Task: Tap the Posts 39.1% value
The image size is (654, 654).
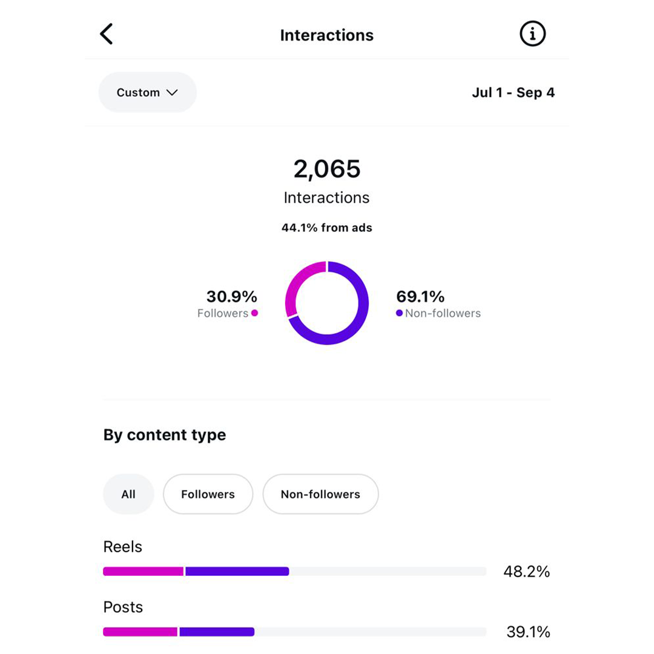Action: point(528,632)
